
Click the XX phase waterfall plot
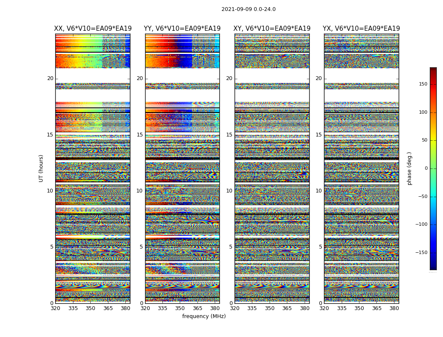[93, 168]
